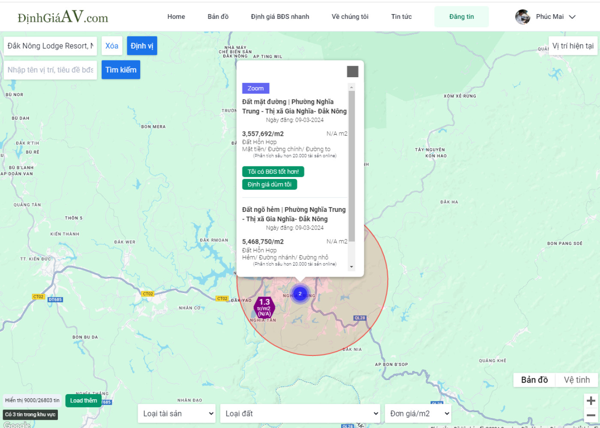This screenshot has width=600, height=428.
Task: Click the popup scrollbar up arrow
Action: pos(351,87)
